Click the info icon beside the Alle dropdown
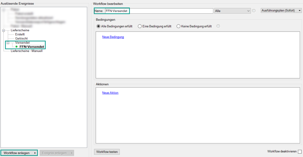Screen dimensions: 303x157 pyautogui.click(x=254, y=11)
